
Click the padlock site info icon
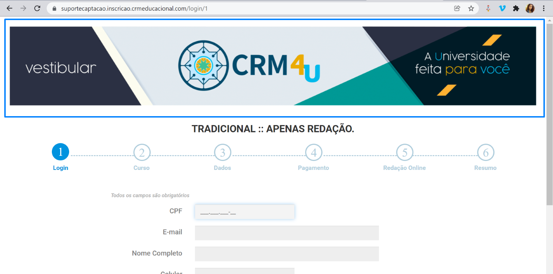pos(54,9)
